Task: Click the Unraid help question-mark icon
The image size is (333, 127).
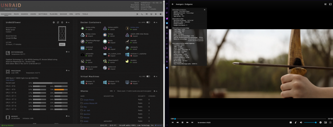Action: point(160,14)
